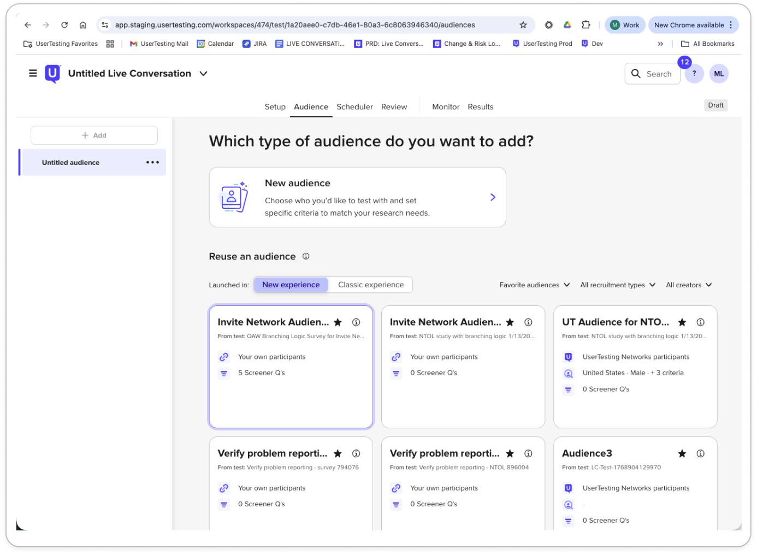Image resolution: width=757 pixels, height=555 pixels.
Task: Choose the New audience option card
Action: [x=357, y=197]
